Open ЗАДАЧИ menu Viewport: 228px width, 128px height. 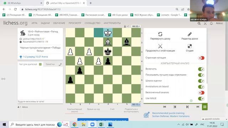pos(45,23)
